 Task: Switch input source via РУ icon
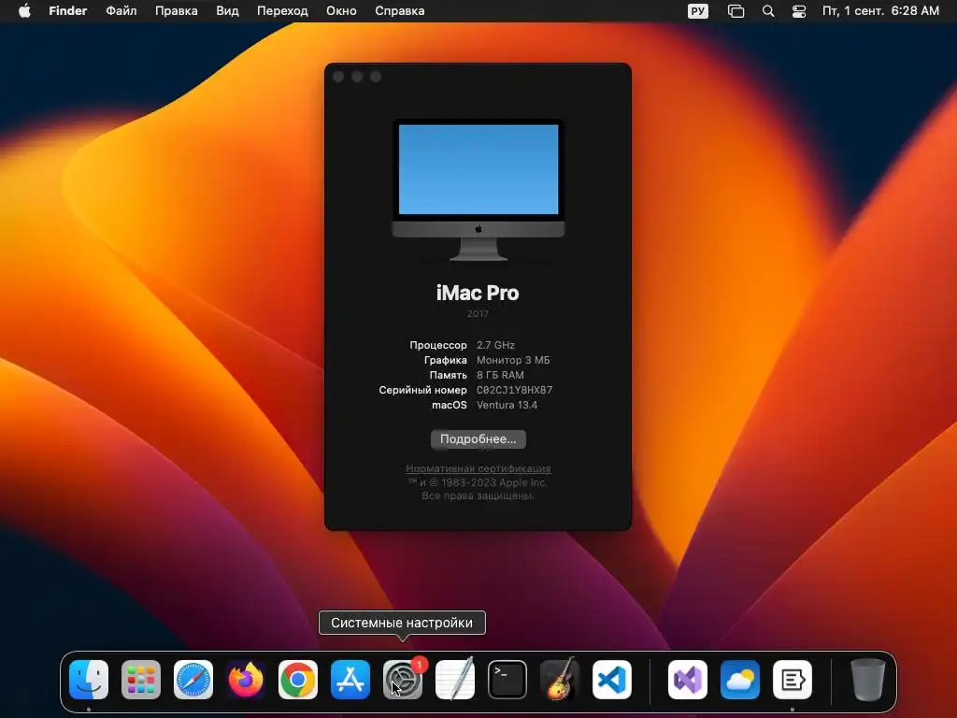[697, 11]
